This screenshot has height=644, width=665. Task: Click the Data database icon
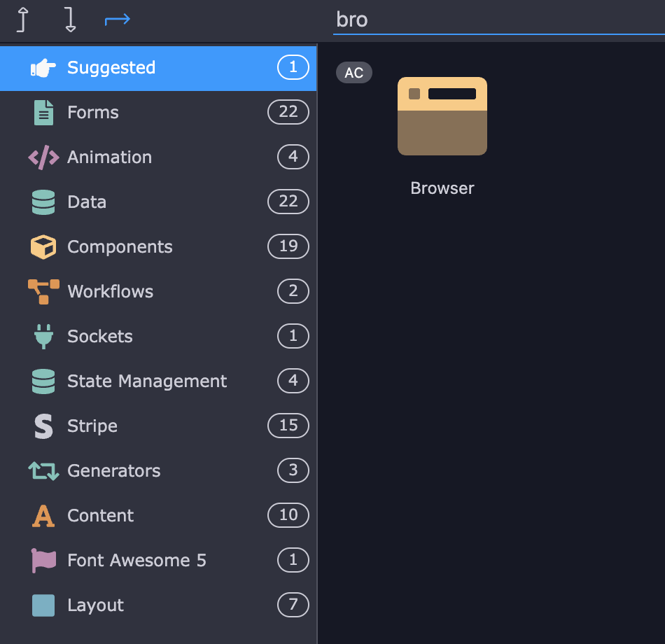[43, 202]
